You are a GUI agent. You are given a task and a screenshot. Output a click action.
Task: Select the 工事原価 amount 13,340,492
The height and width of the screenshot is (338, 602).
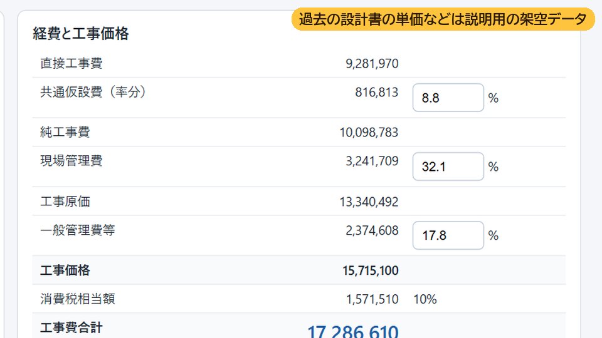(x=369, y=202)
